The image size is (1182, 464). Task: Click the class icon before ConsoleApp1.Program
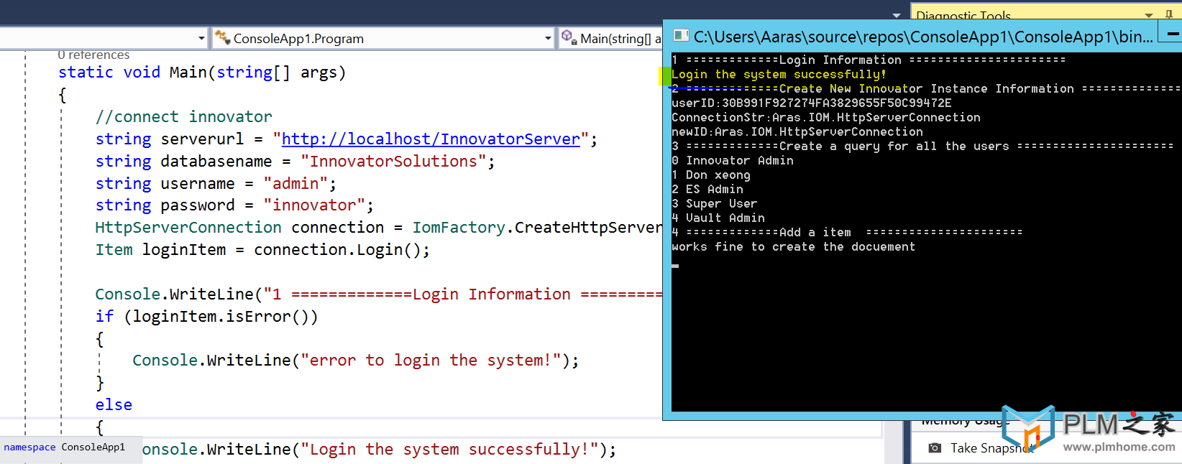pos(222,38)
